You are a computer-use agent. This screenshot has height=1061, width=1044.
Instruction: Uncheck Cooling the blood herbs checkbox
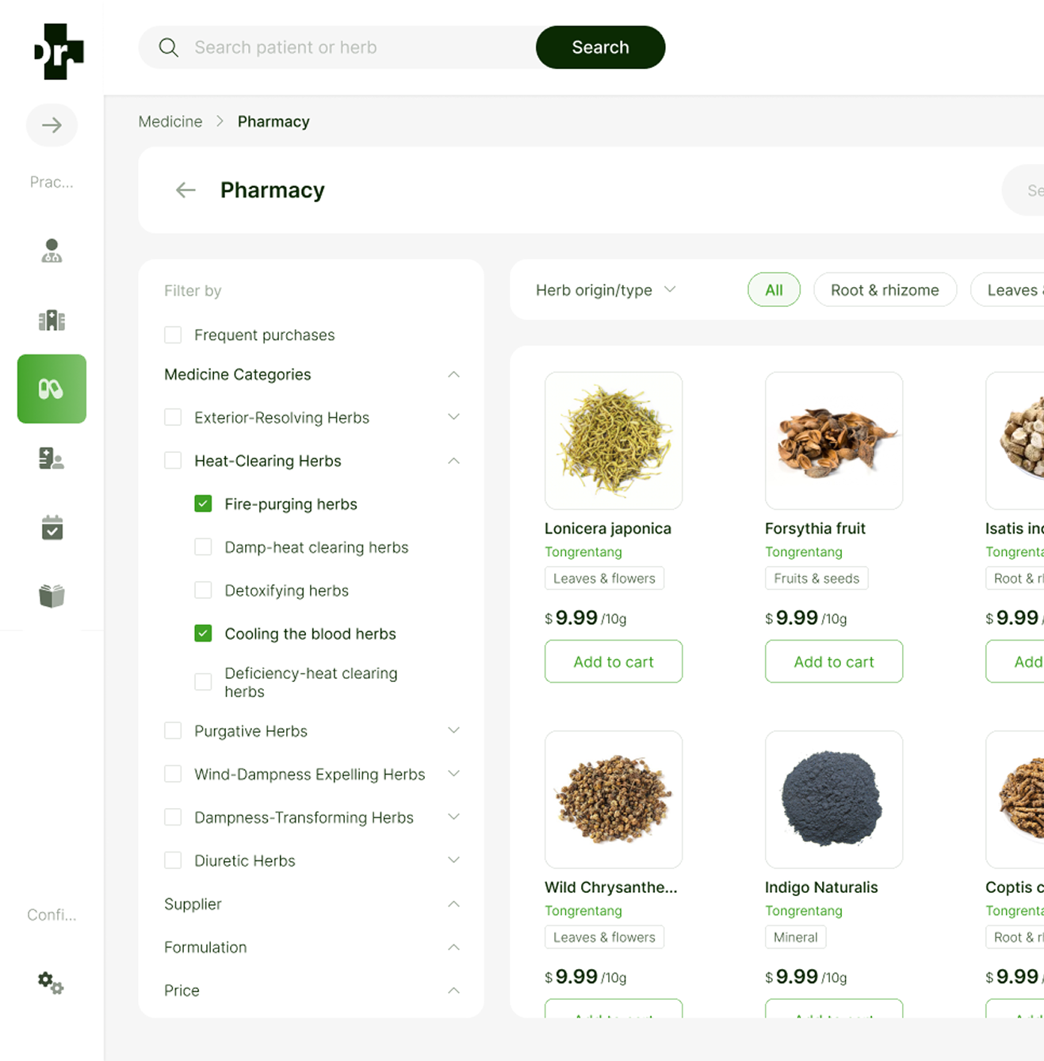203,634
